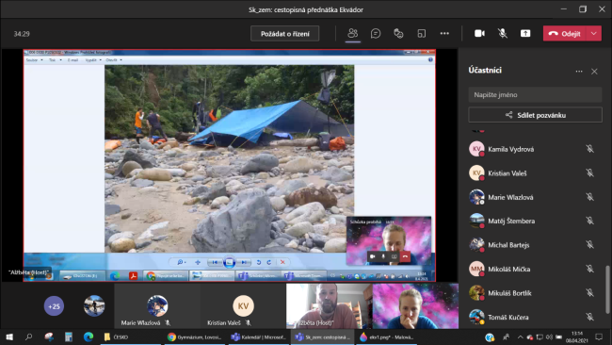This screenshot has height=345, width=612.
Task: Click muted mic icon for Kamila Vydrová
Action: click(x=589, y=149)
